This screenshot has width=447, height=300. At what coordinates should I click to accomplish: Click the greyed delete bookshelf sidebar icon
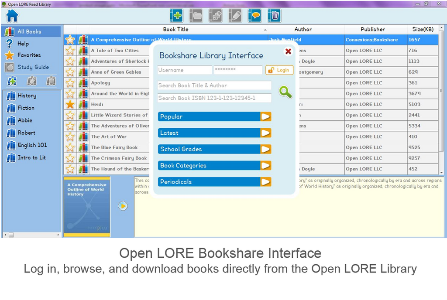pyautogui.click(x=51, y=81)
